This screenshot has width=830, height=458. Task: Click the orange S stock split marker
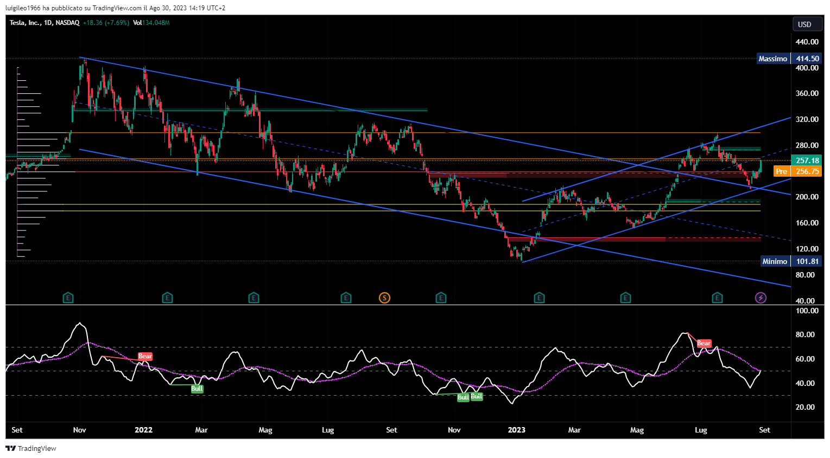coord(384,298)
